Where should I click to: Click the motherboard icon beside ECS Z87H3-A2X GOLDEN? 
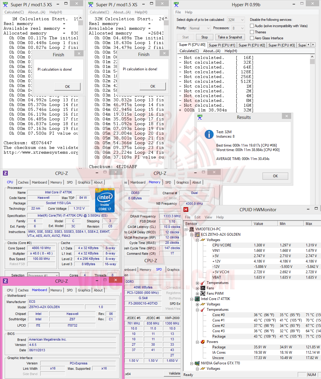(197, 234)
